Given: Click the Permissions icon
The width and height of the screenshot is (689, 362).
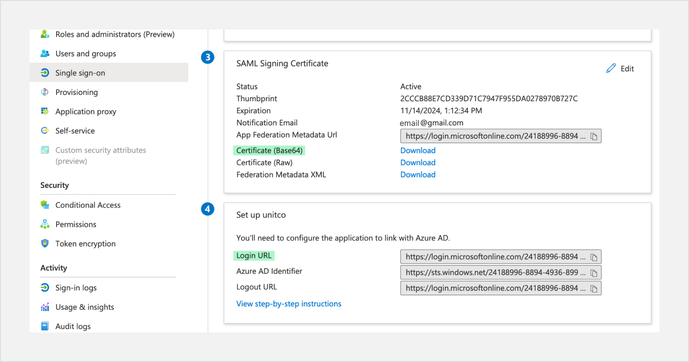Looking at the screenshot, I should tap(45, 224).
